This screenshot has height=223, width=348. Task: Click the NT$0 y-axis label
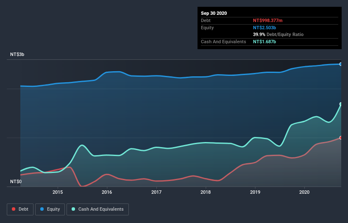point(16,181)
